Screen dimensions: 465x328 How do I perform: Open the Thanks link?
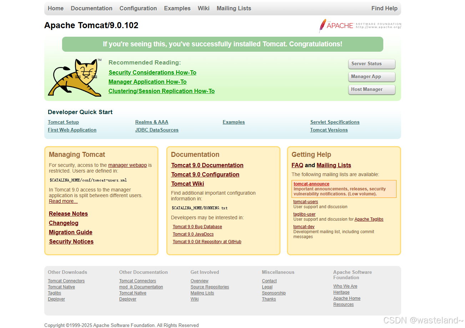pos(269,299)
